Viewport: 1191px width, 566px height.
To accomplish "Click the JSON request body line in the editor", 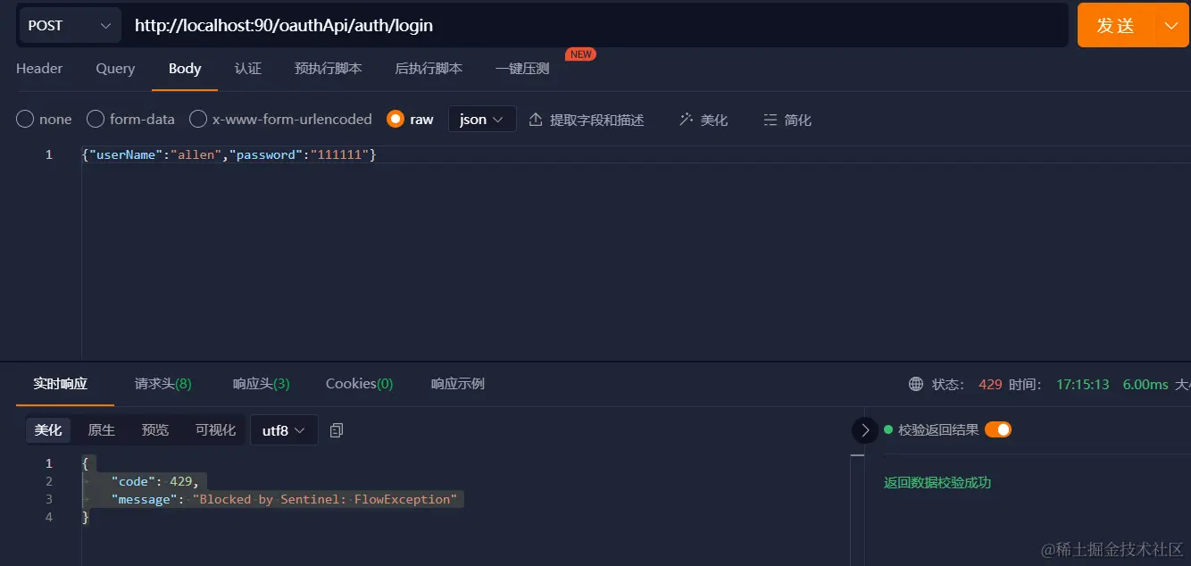I will (x=229, y=154).
